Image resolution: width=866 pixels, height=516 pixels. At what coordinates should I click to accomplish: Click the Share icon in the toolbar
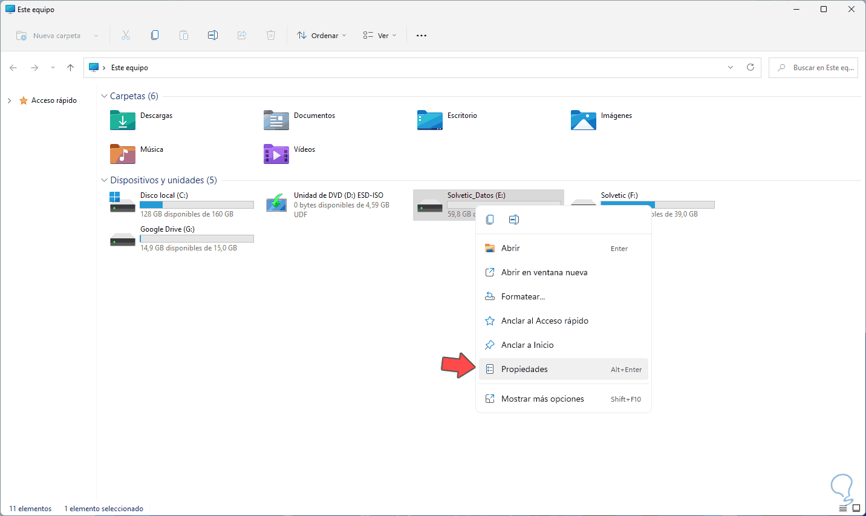(x=242, y=36)
